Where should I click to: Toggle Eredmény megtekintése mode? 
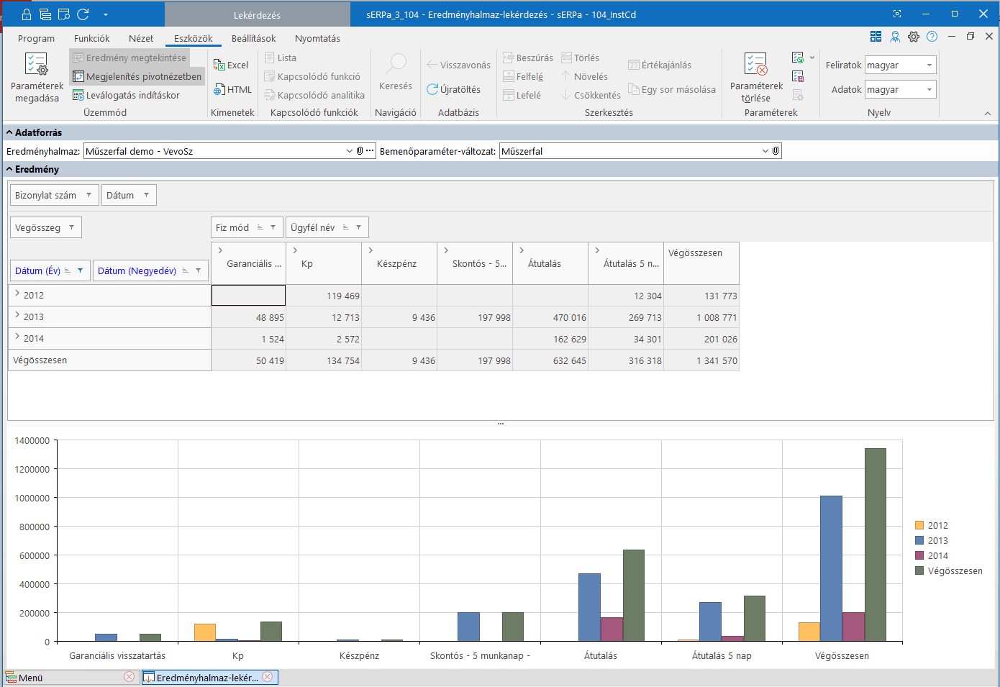tap(129, 58)
